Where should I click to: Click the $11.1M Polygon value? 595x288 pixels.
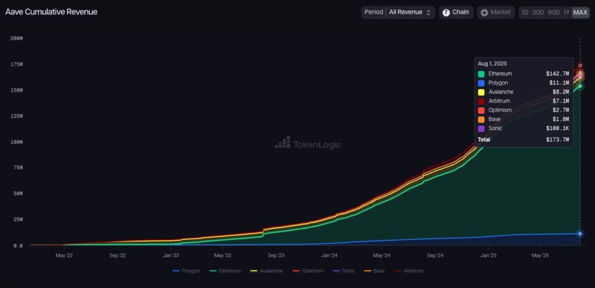559,83
